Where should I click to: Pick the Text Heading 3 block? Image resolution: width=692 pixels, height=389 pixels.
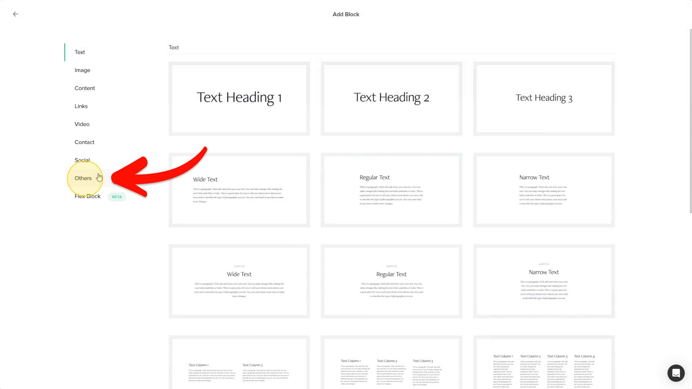click(x=544, y=99)
